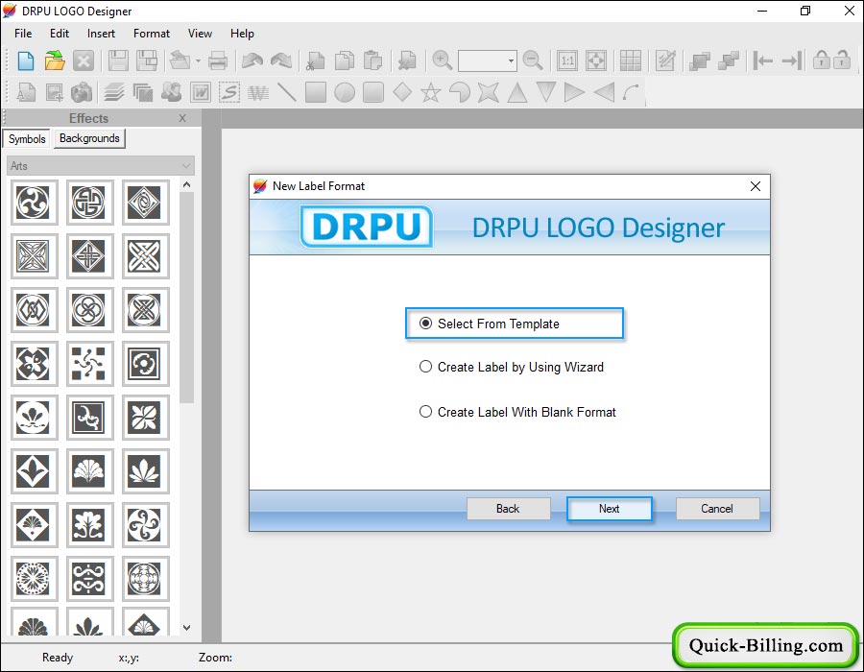The image size is (864, 672).
Task: Select the upward Triangle shape tool
Action: (x=516, y=92)
